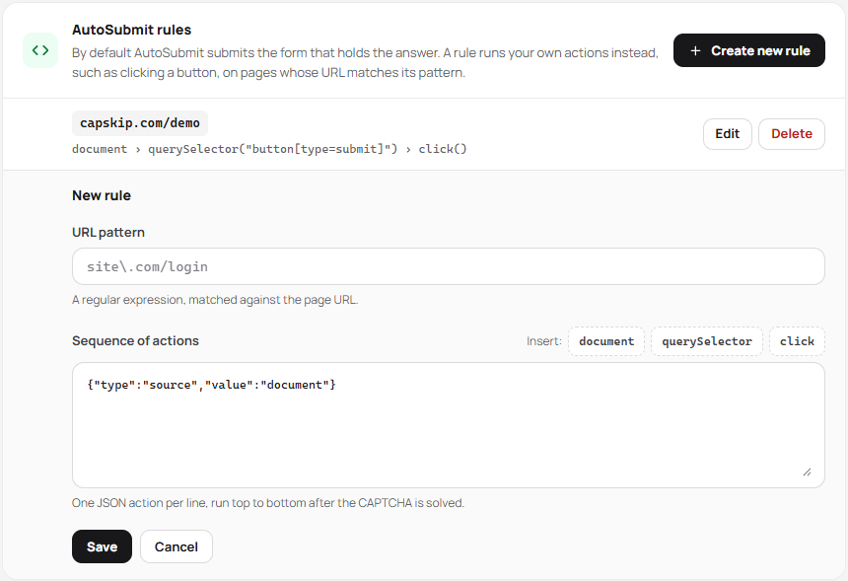The height and width of the screenshot is (581, 848).
Task: Delete the capskip.com/demo rule
Action: click(791, 133)
